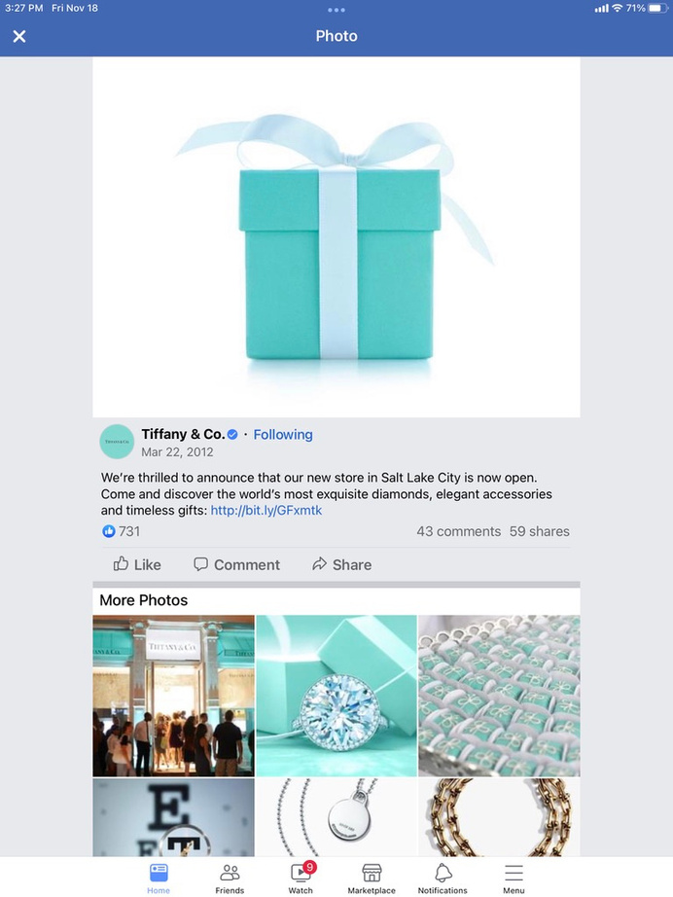This screenshot has height=897, width=673.
Task: Toggle the Following status for Tiffany & Co.
Action: (x=283, y=435)
